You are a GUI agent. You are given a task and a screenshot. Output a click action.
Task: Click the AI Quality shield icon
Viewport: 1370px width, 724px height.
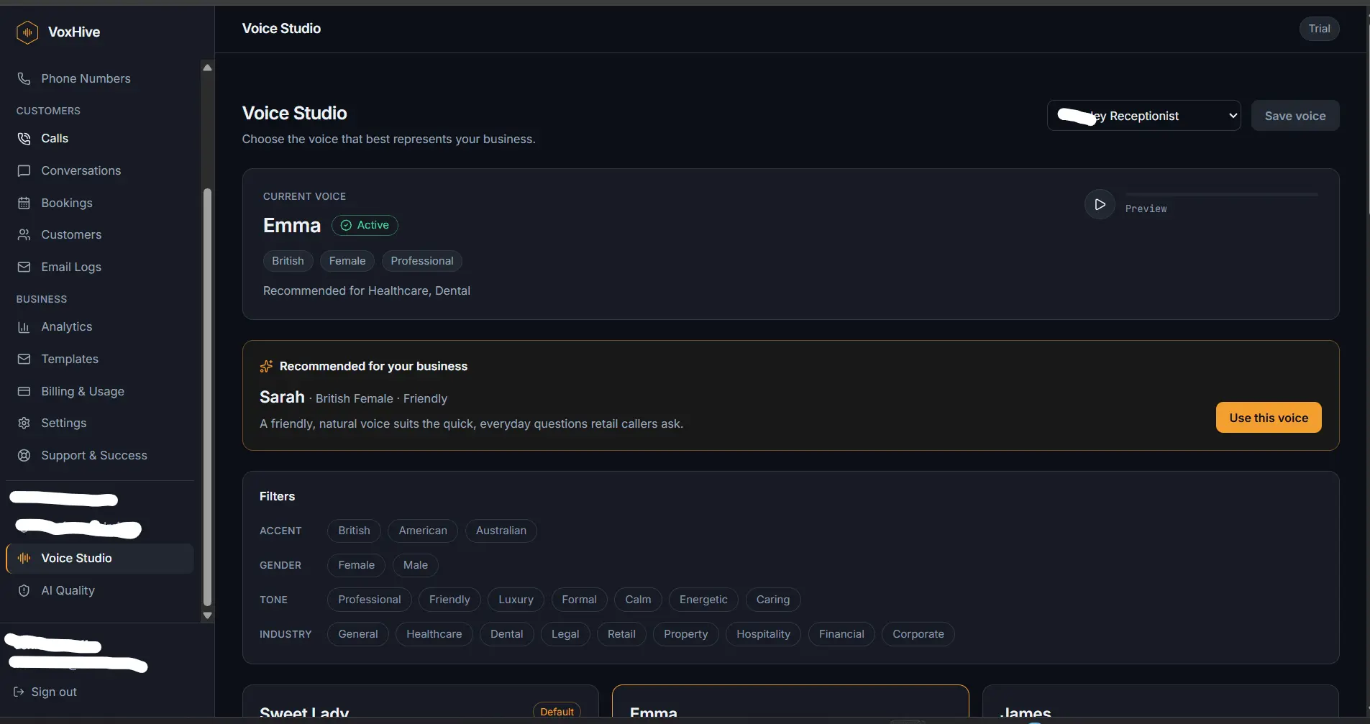pos(24,590)
